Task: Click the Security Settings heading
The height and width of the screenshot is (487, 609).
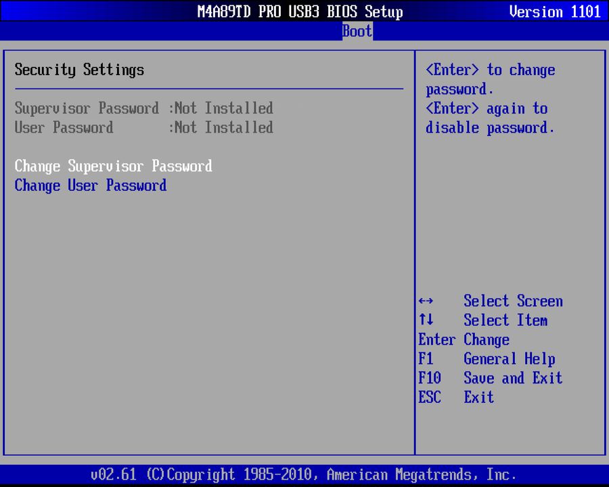Action: [79, 70]
